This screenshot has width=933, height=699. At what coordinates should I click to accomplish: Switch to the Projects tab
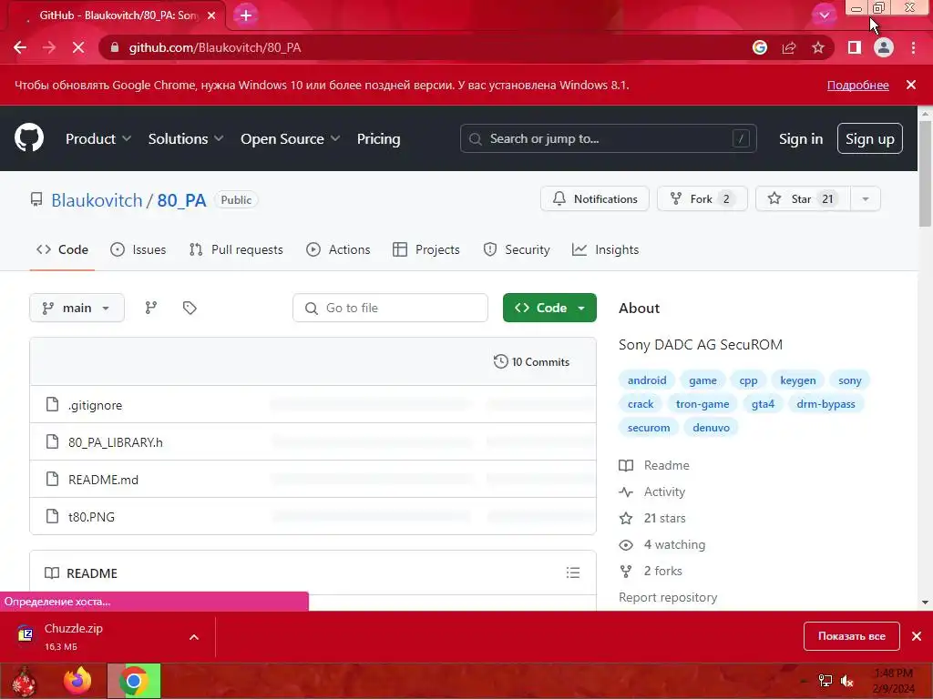[x=426, y=249]
